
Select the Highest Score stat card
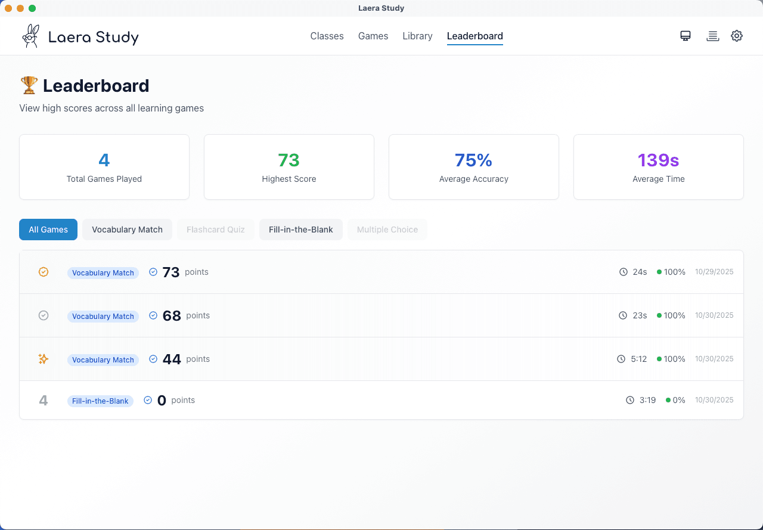click(x=289, y=167)
